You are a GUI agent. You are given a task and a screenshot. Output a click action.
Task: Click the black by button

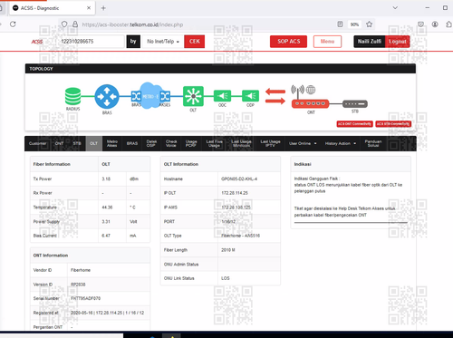click(x=133, y=42)
